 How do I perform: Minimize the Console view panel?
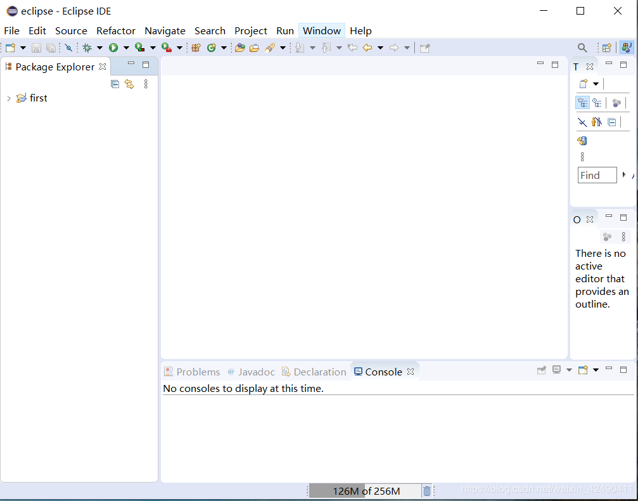point(609,368)
